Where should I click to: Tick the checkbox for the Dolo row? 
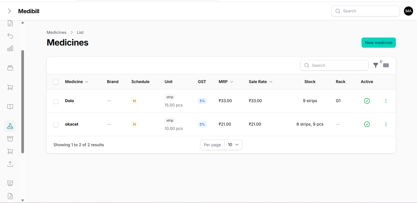56,101
